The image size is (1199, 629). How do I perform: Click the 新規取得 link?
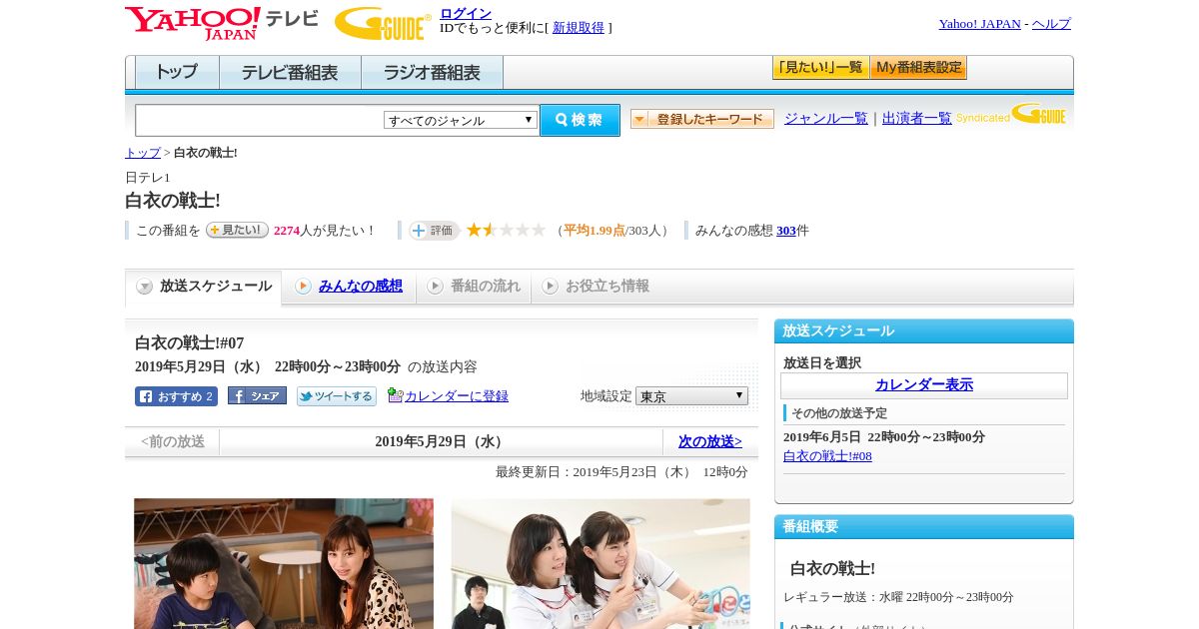(579, 28)
